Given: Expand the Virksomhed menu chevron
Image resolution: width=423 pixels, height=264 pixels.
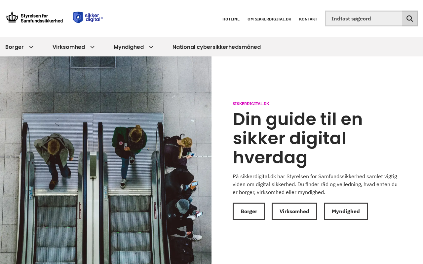Looking at the screenshot, I should [x=92, y=47].
